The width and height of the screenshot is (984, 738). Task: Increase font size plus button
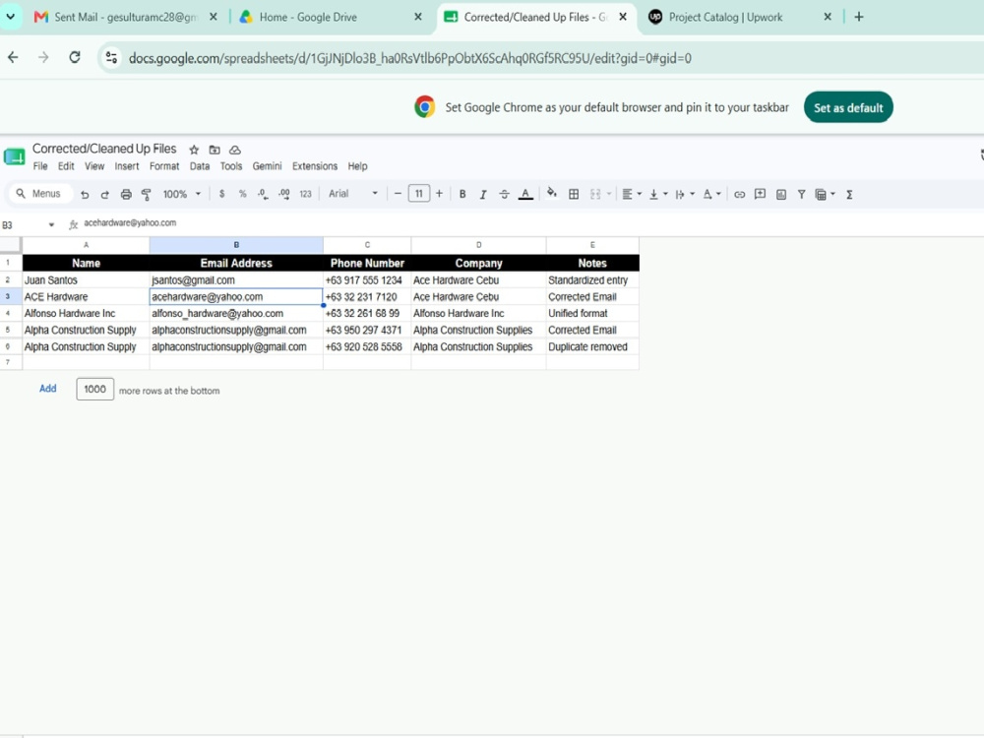(439, 194)
